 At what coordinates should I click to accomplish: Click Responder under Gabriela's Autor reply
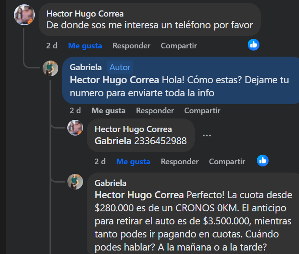tap(155, 111)
